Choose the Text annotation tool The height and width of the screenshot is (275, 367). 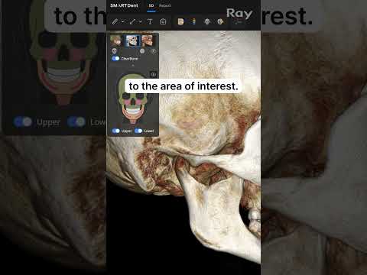[x=150, y=21]
